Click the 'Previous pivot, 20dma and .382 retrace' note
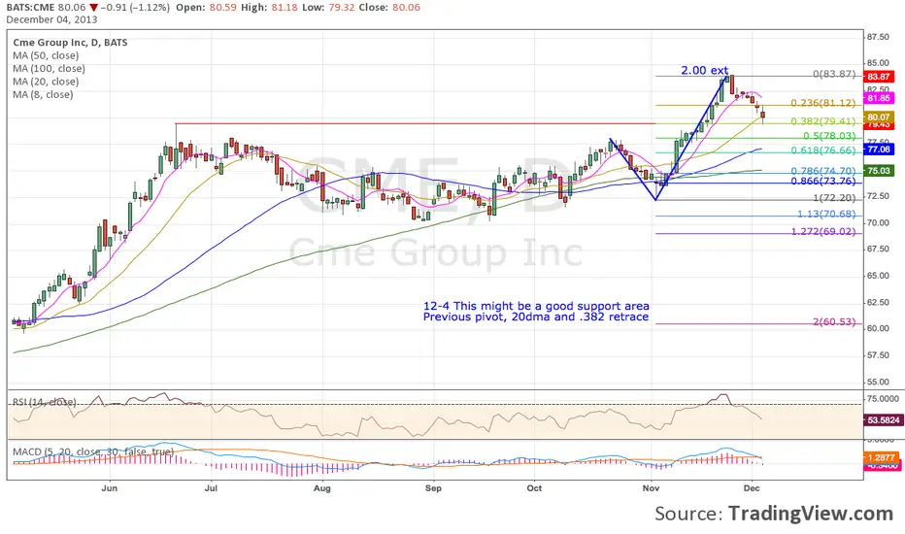Image resolution: width=905 pixels, height=534 pixels. [x=536, y=317]
